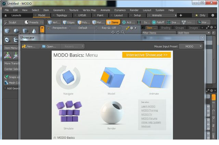
Task: Open Mouse Input Preset MODO dropdown
Action: (191, 46)
